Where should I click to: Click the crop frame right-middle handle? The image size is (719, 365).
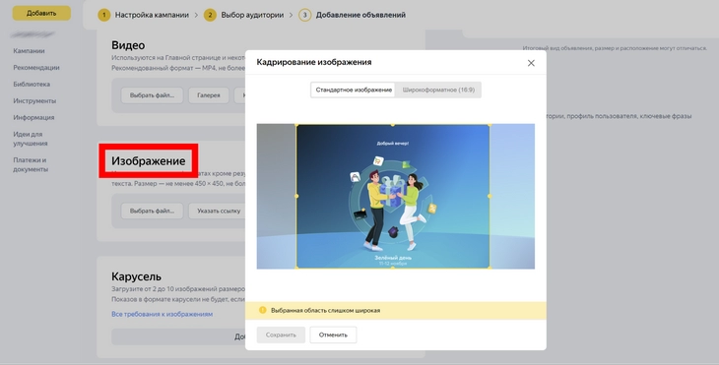click(x=490, y=196)
